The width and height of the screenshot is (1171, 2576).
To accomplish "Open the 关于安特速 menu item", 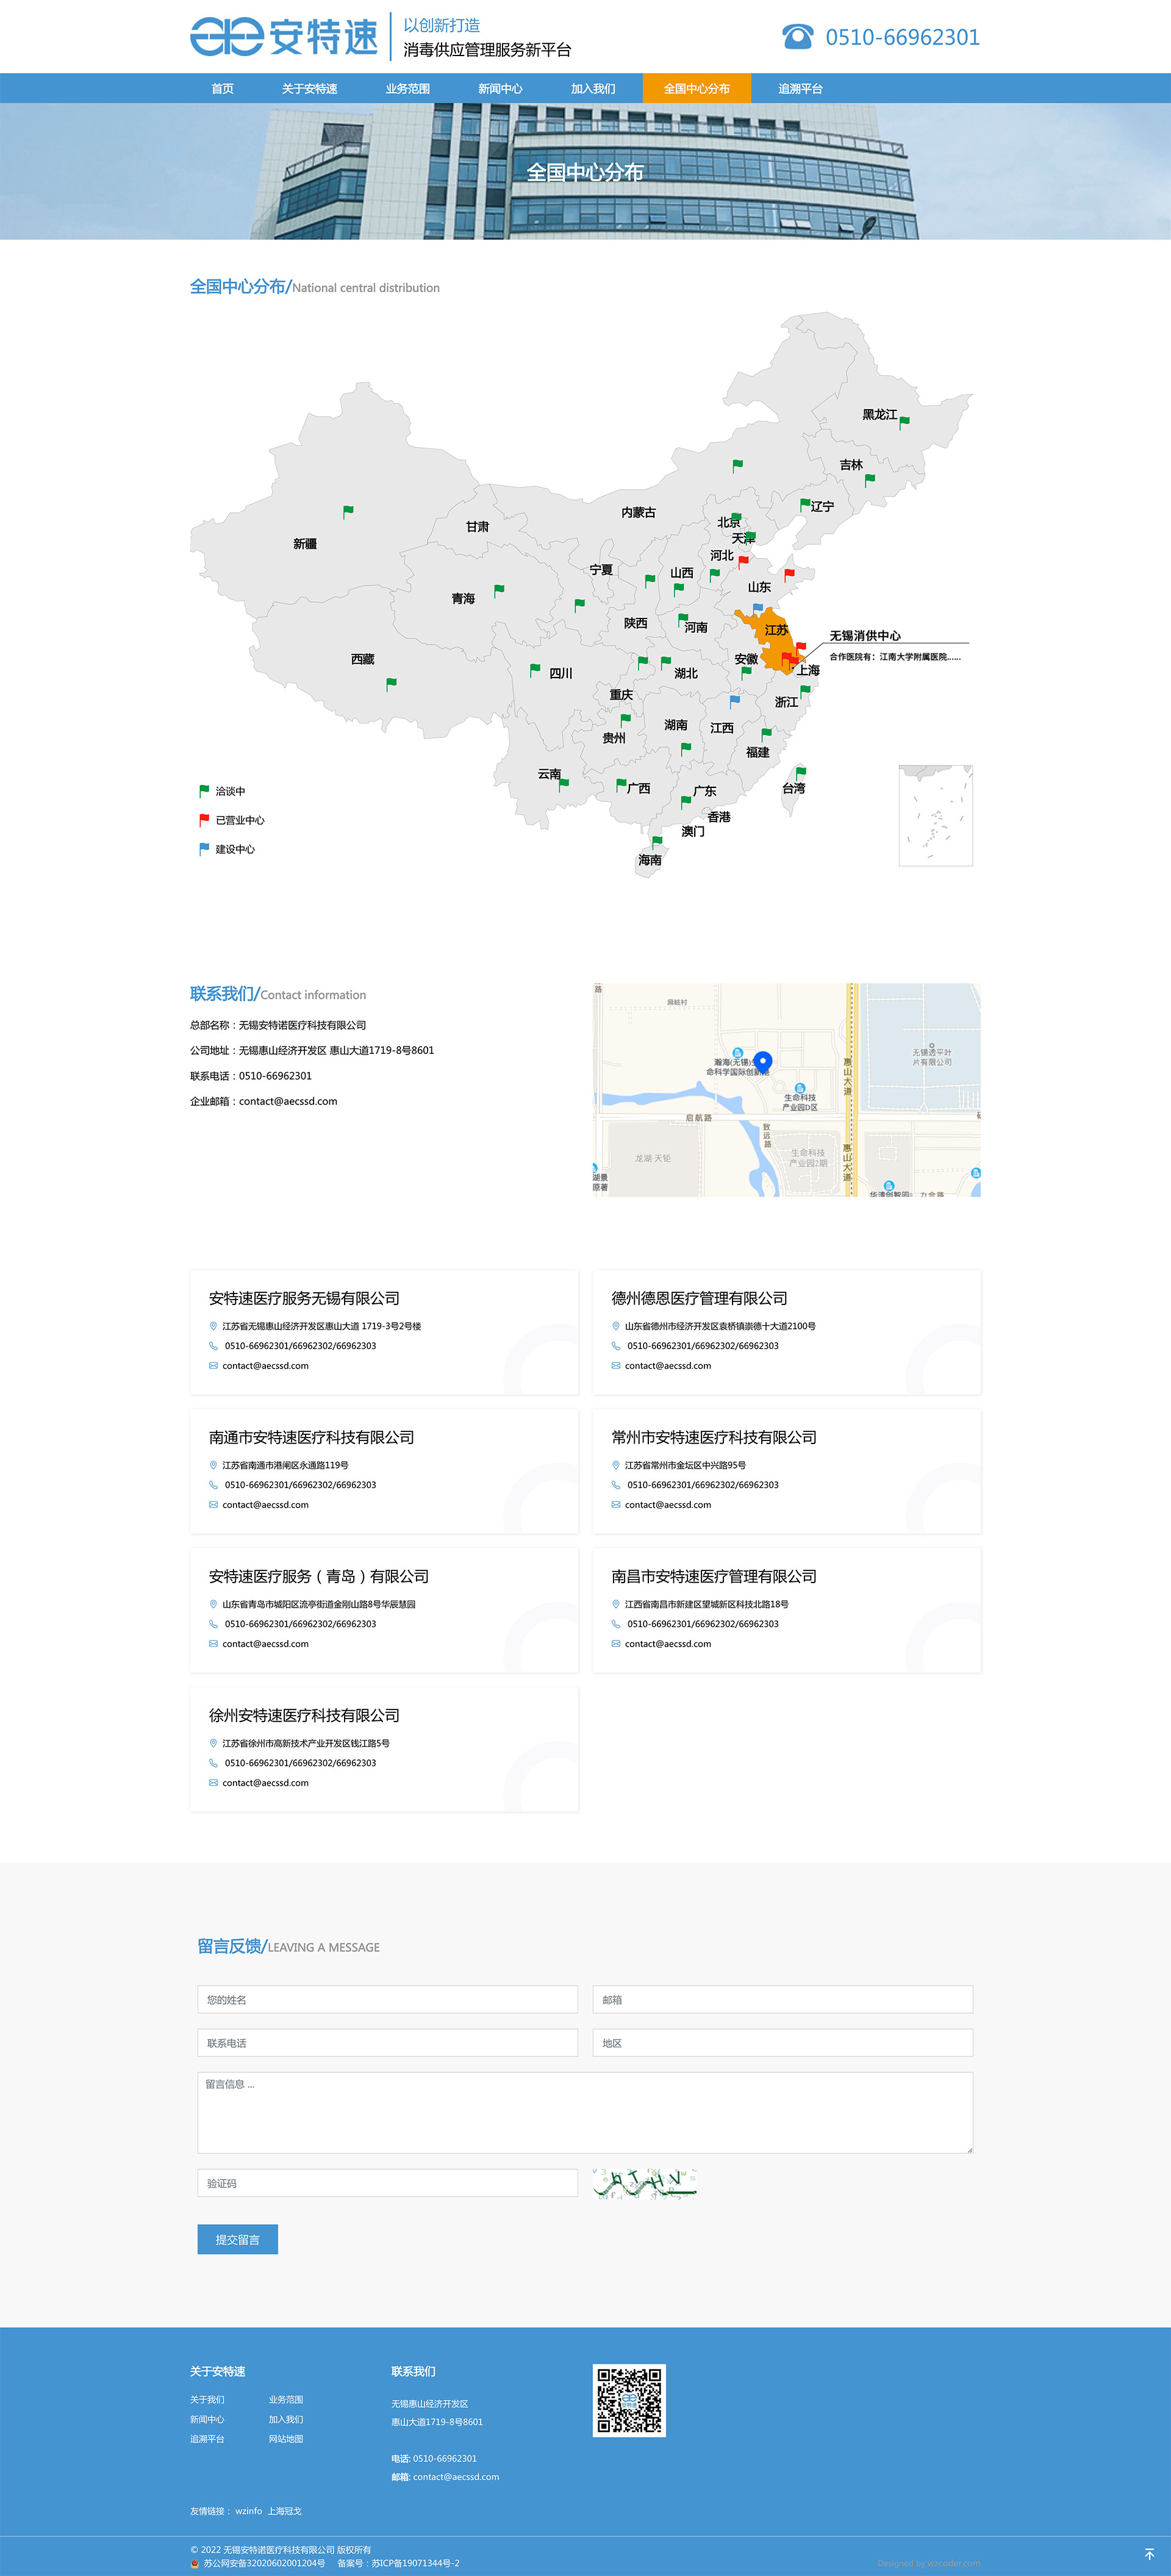I will pyautogui.click(x=309, y=89).
